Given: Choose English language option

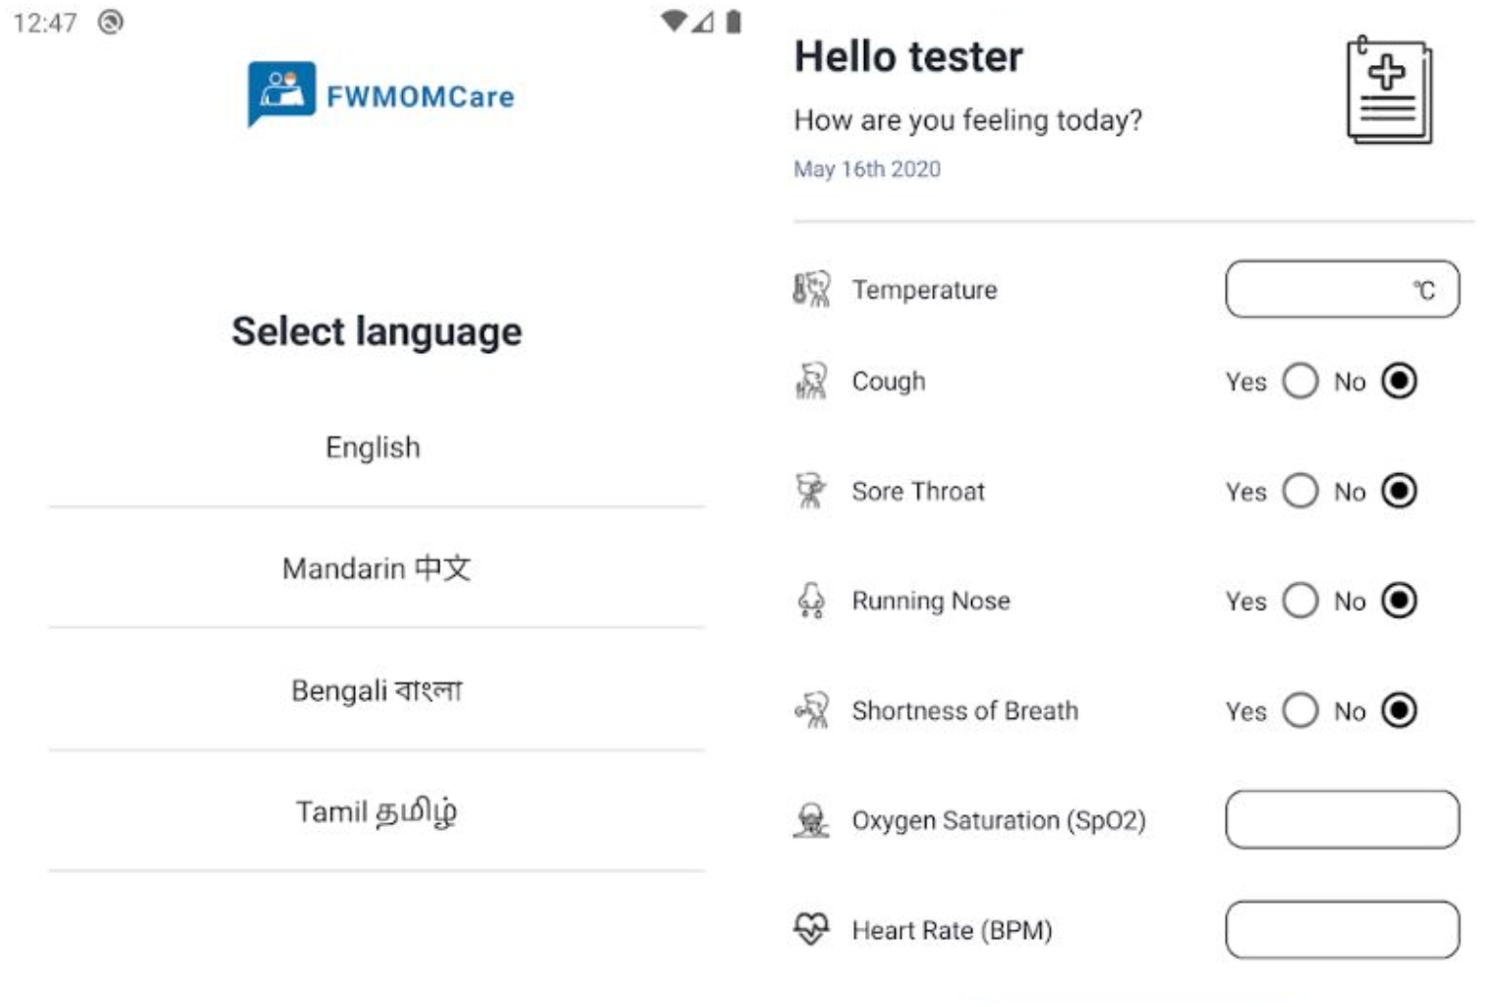Looking at the screenshot, I should 374,447.
